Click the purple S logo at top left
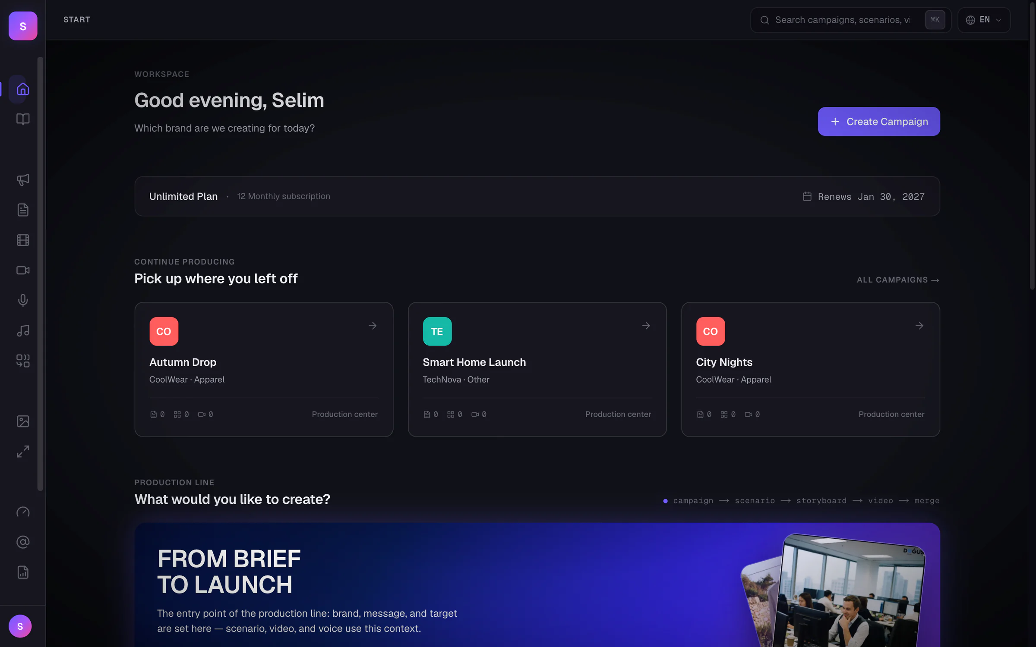The height and width of the screenshot is (647, 1036). point(23,26)
